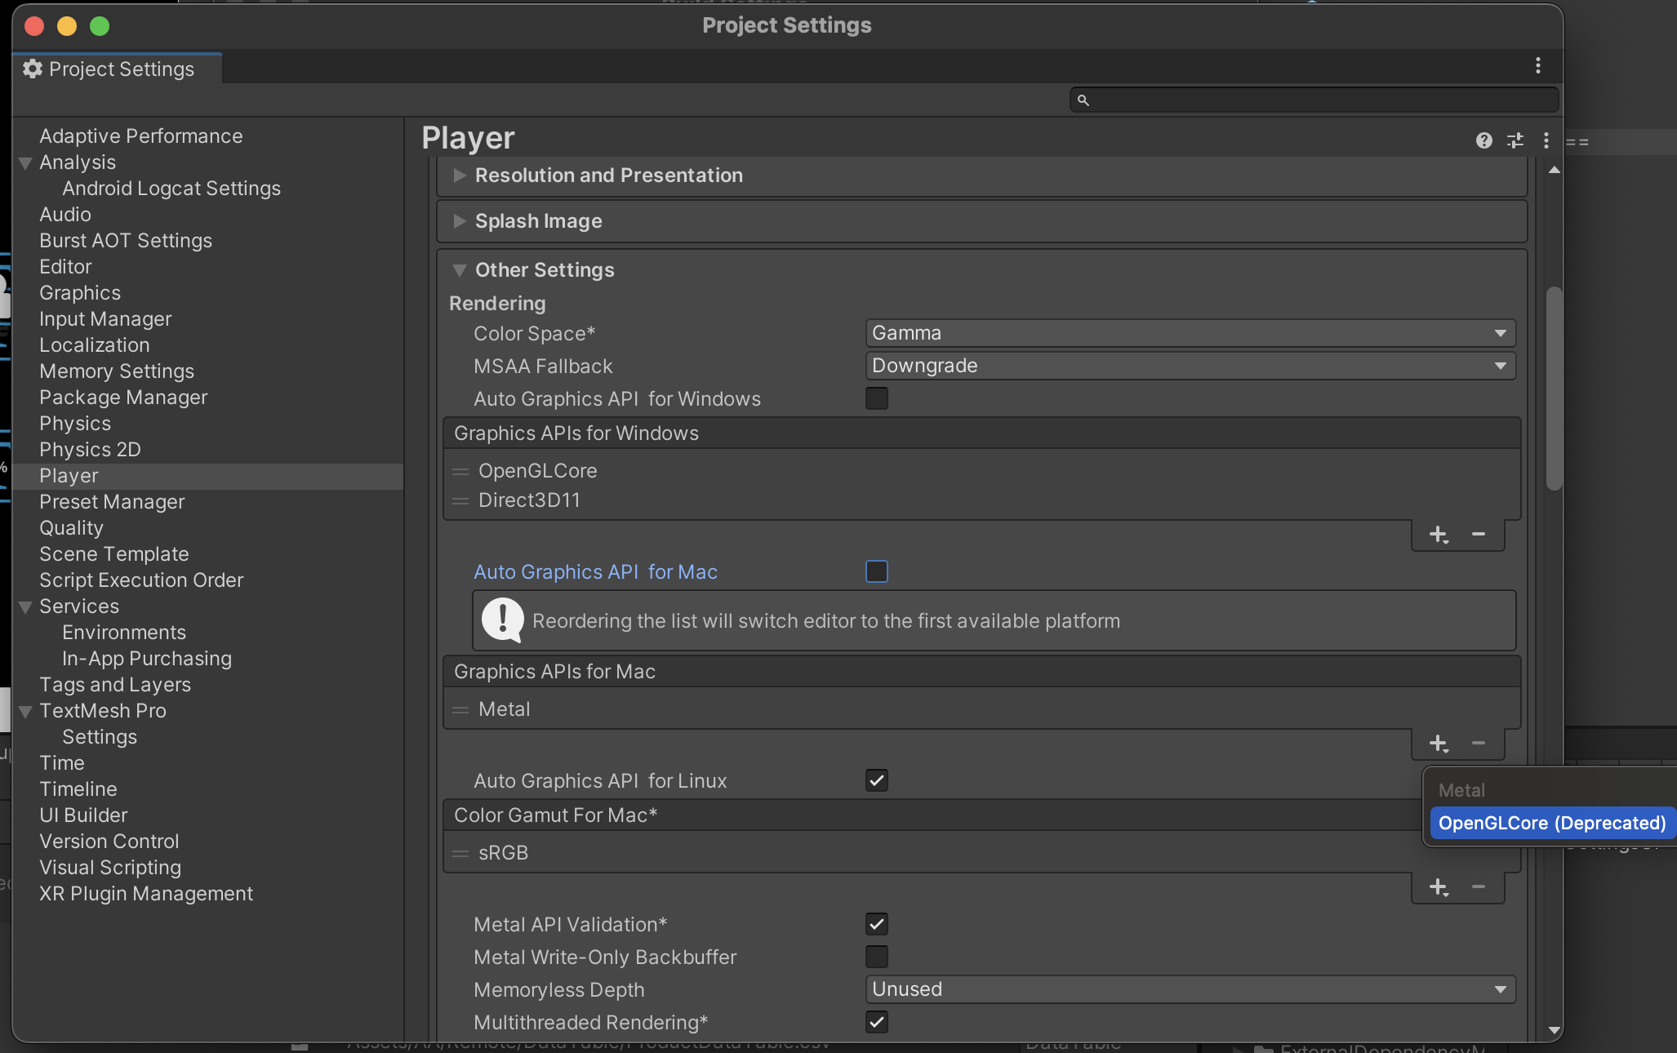Collapse Other Settings section
1677x1053 pixels.
[460, 270]
